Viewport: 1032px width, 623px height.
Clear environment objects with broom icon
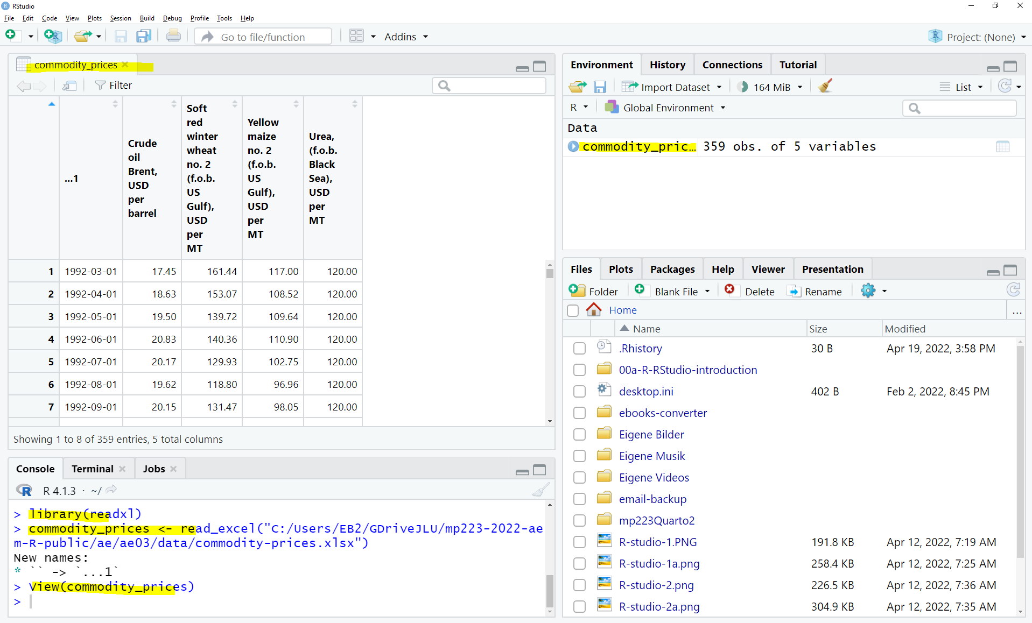825,87
